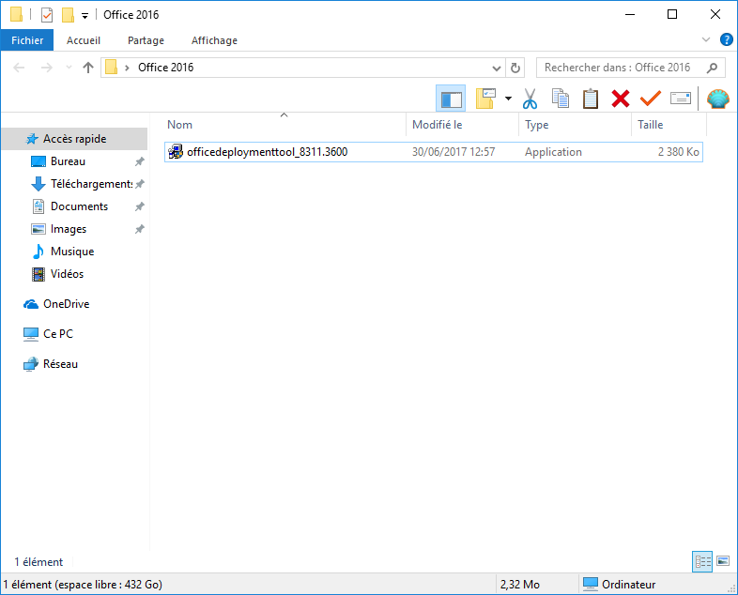738x595 pixels.
Task: Open Bureau in the navigation pane
Action: [x=68, y=161]
